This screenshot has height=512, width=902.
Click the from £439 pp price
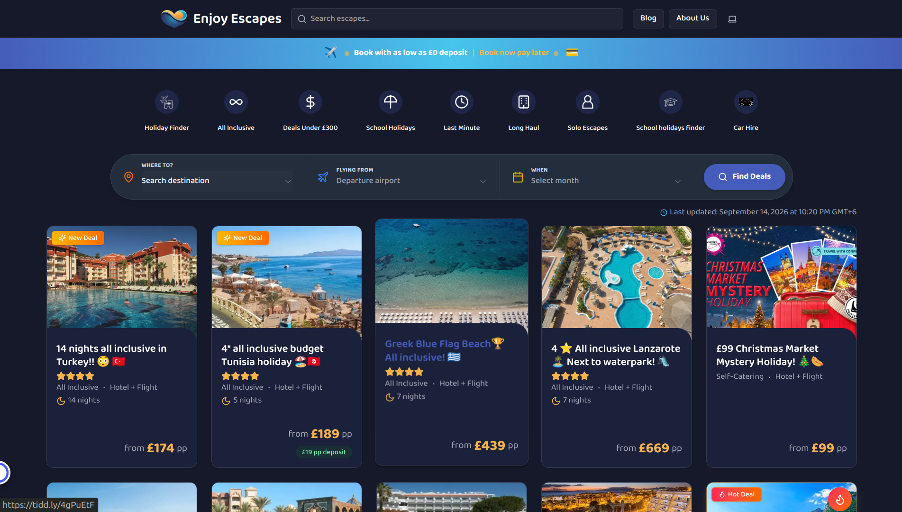click(484, 446)
